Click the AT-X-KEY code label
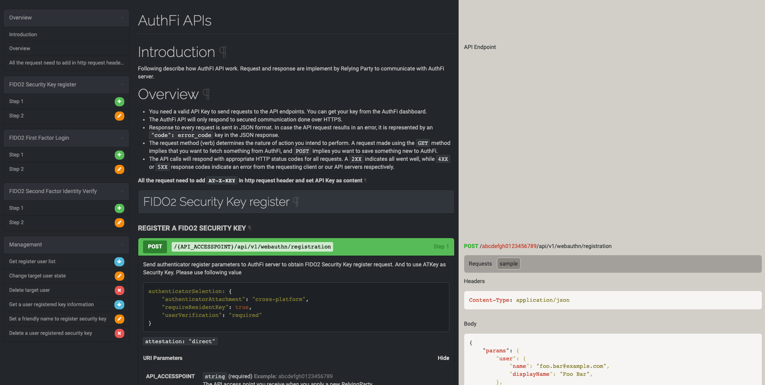Screen dimensions: 765x385 [222, 181]
